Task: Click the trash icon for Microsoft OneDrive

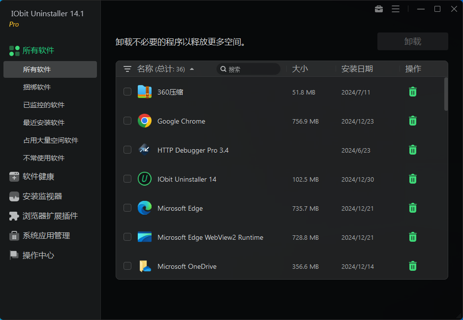Action: pyautogui.click(x=412, y=266)
